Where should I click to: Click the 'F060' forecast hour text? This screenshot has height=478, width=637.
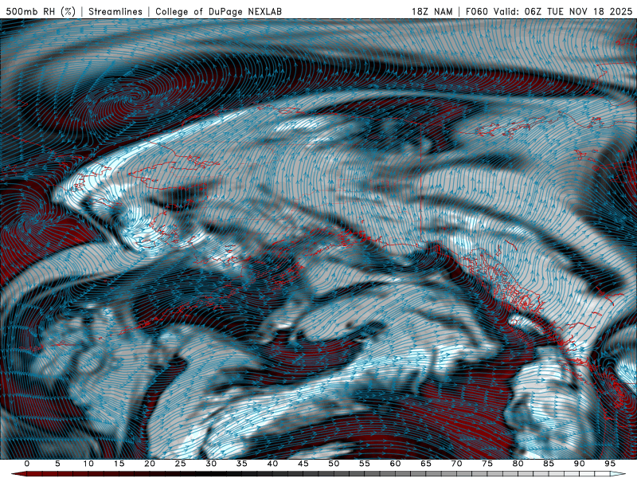[476, 11]
